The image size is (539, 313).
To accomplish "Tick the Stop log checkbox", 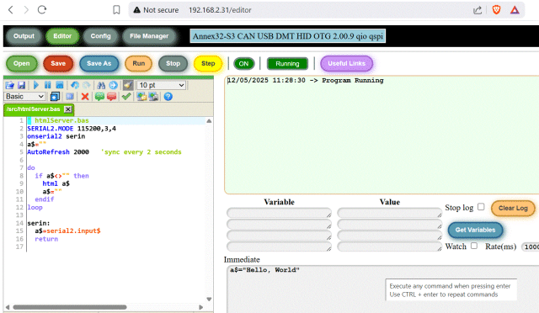I will pyautogui.click(x=481, y=206).
